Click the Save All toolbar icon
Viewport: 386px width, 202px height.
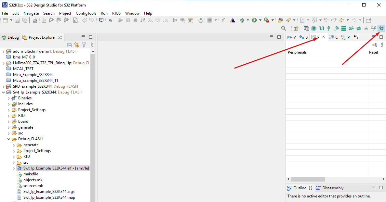pos(25,20)
